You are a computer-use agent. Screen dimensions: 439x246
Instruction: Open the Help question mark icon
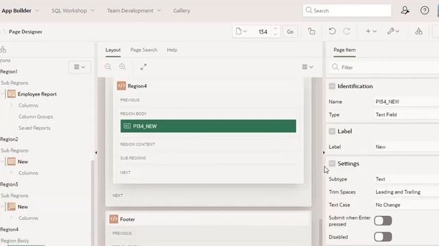coord(425,11)
